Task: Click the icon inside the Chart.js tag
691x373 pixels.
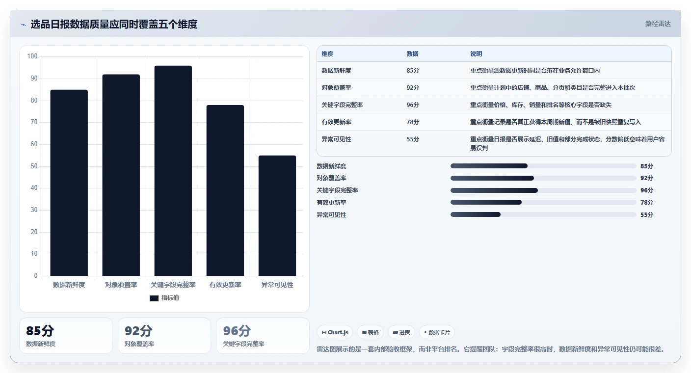Action: 324,333
